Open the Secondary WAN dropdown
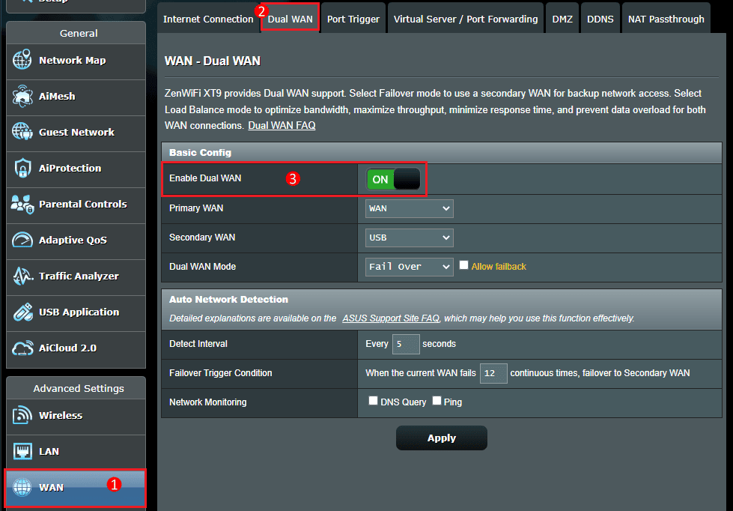The image size is (733, 511). coord(409,238)
